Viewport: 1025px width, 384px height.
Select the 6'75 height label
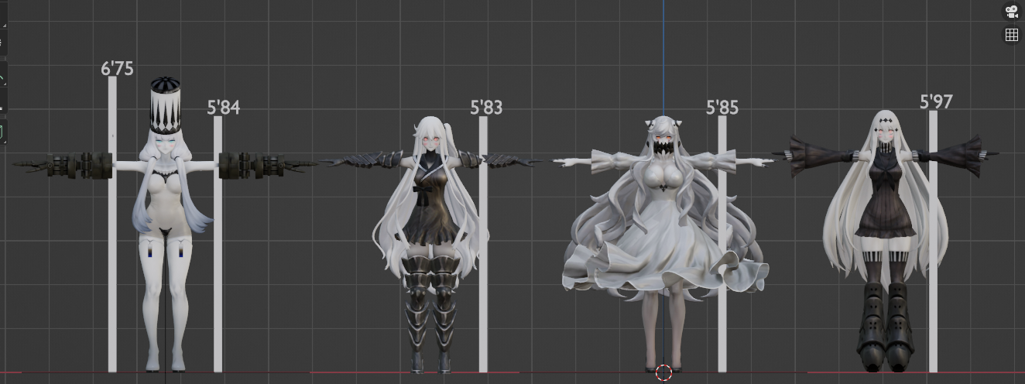[117, 69]
